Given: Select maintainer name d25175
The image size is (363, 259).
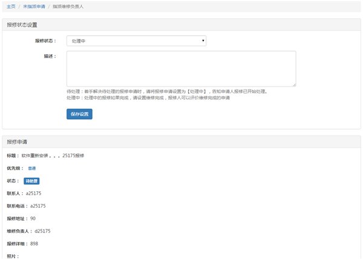Looking at the screenshot, I should coord(42,231).
